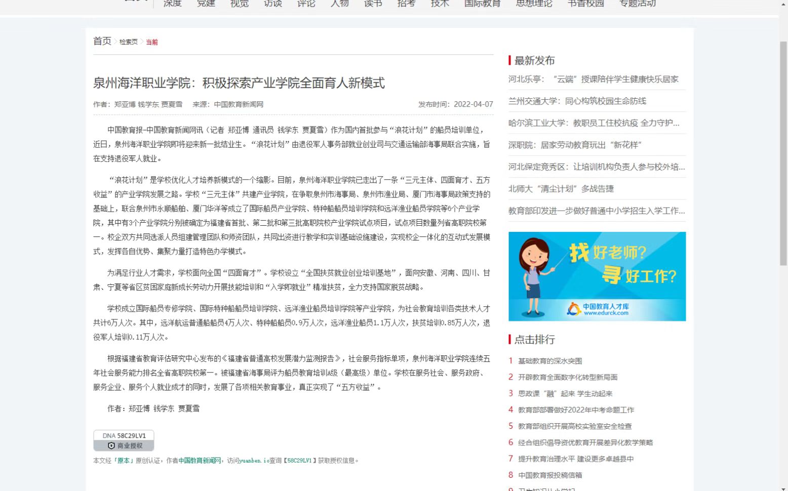Open ranked article 基础教育的深水突围
The image size is (788, 491).
(549, 361)
